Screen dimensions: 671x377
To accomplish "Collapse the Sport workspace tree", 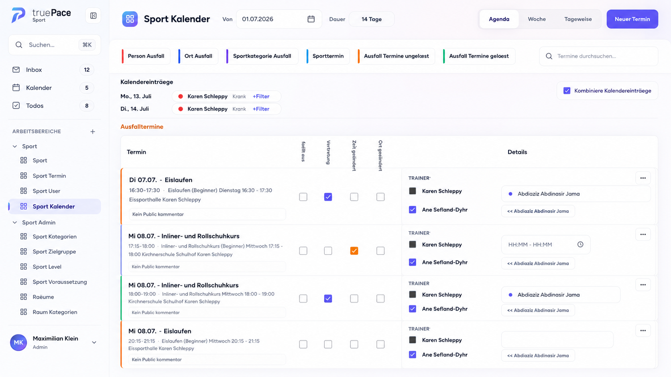I will coord(15,146).
